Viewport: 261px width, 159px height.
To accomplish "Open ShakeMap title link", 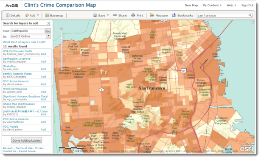I will click(x=10, y=66).
